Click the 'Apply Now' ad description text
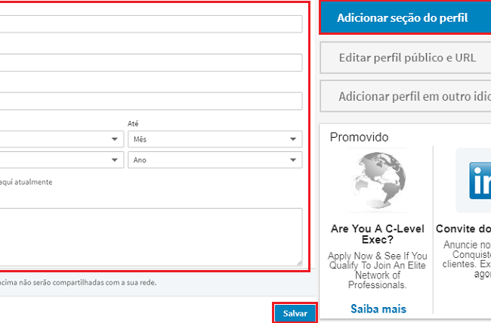The image size is (491, 323). click(378, 270)
